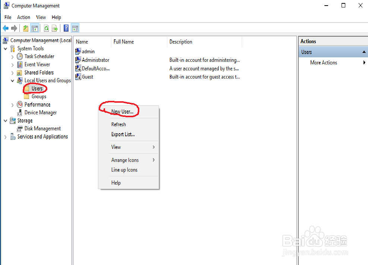Viewport: 368px width, 265px height.
Task: Click the Guest user account icon
Action: 78,77
